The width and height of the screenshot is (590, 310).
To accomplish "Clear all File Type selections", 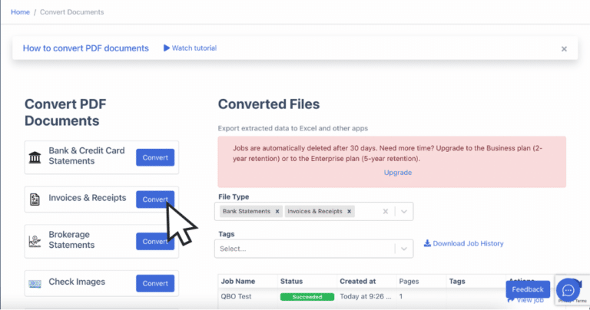I will (x=386, y=211).
